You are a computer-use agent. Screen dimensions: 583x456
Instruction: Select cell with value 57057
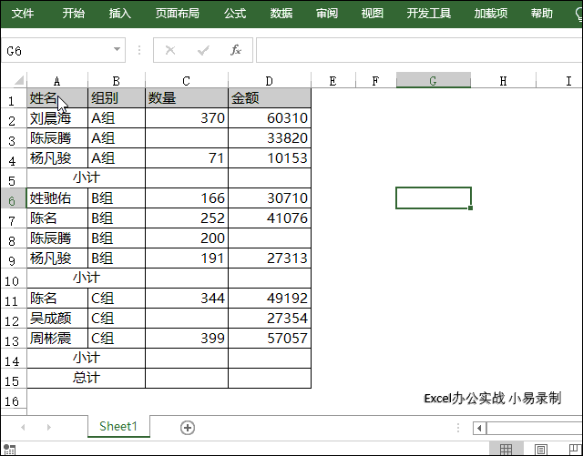(270, 339)
